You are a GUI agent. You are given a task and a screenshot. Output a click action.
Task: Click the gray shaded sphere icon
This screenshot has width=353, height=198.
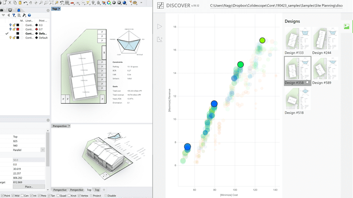pos(114,3)
